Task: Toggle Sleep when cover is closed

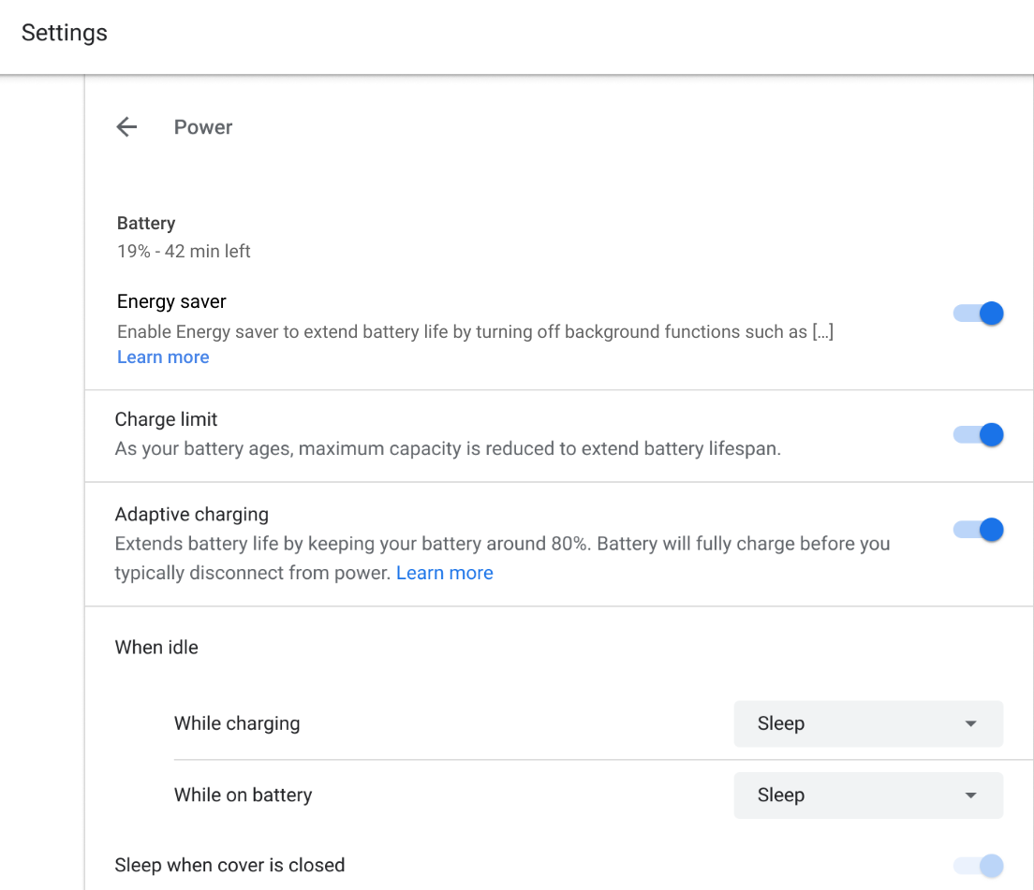Action: [x=979, y=866]
